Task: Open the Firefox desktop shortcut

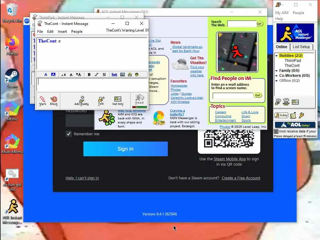Action: tap(12, 46)
